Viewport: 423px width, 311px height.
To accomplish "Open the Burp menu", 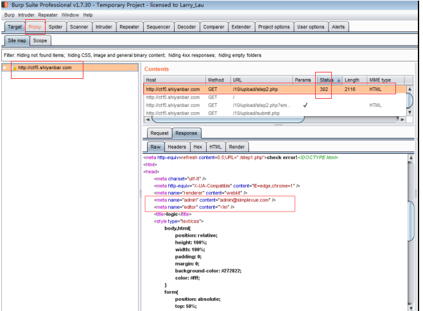I will pos(9,15).
